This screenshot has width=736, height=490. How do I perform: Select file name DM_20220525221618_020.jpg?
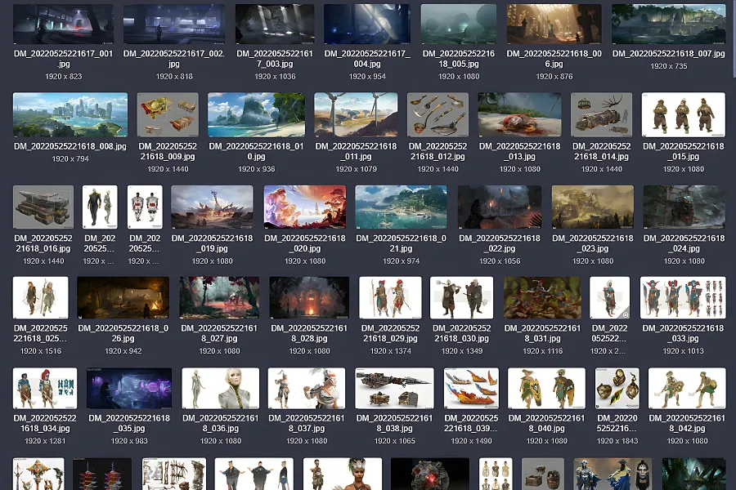305,243
